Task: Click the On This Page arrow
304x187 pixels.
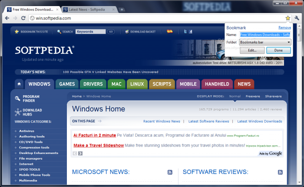Action: (99, 121)
